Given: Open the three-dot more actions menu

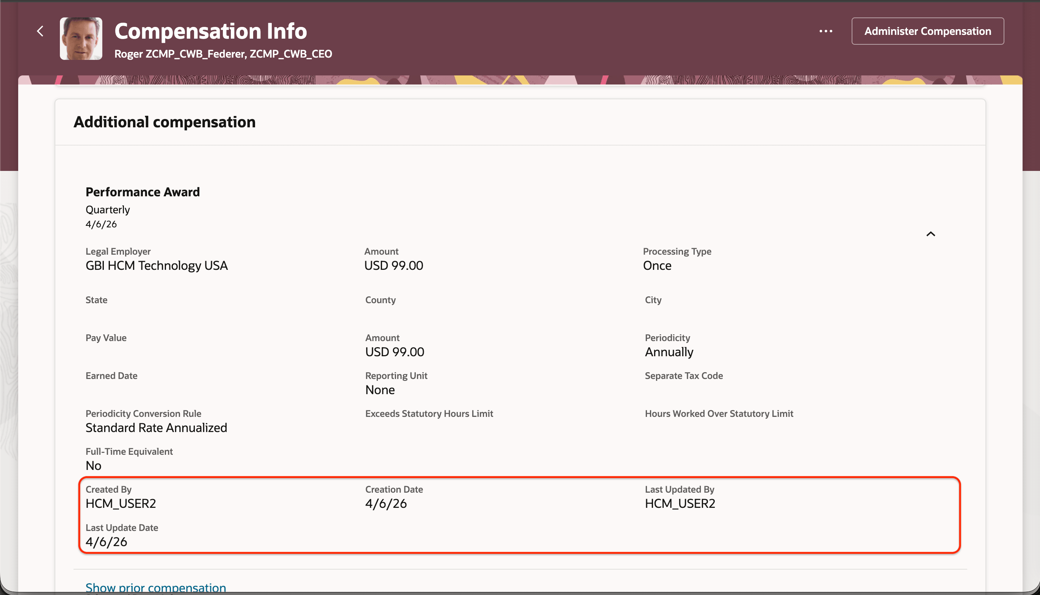Looking at the screenshot, I should [825, 31].
